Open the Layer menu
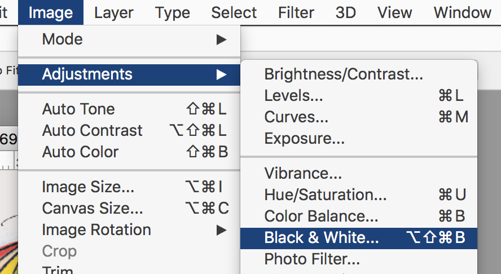Viewport: 501px width, 274px height. [x=114, y=12]
